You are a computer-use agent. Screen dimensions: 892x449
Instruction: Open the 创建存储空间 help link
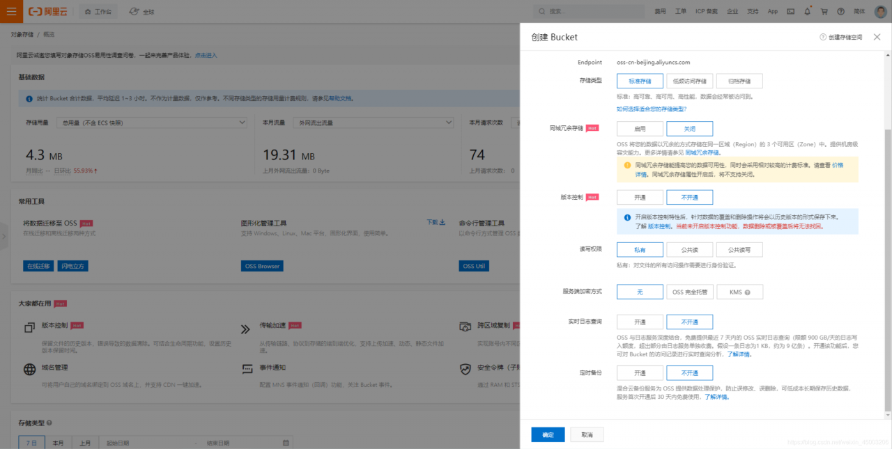click(x=840, y=37)
